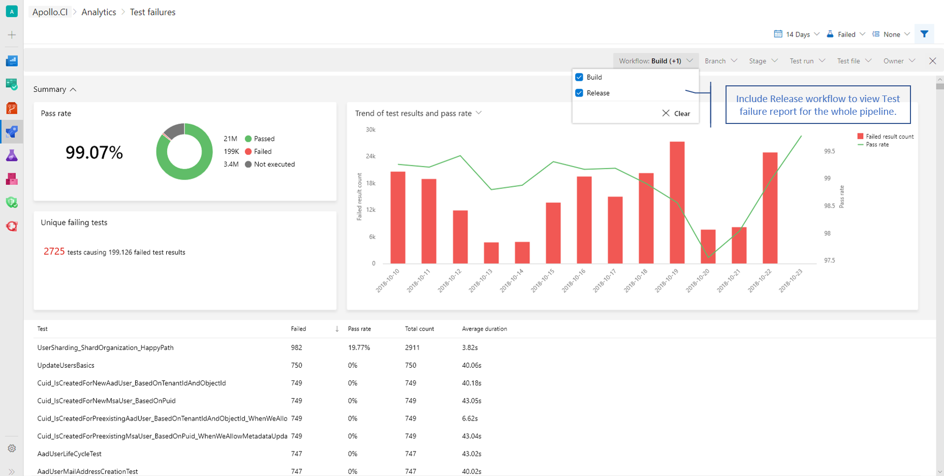Click the plus icon in sidebar
Screen dimensions: 944x476
click(x=12, y=35)
